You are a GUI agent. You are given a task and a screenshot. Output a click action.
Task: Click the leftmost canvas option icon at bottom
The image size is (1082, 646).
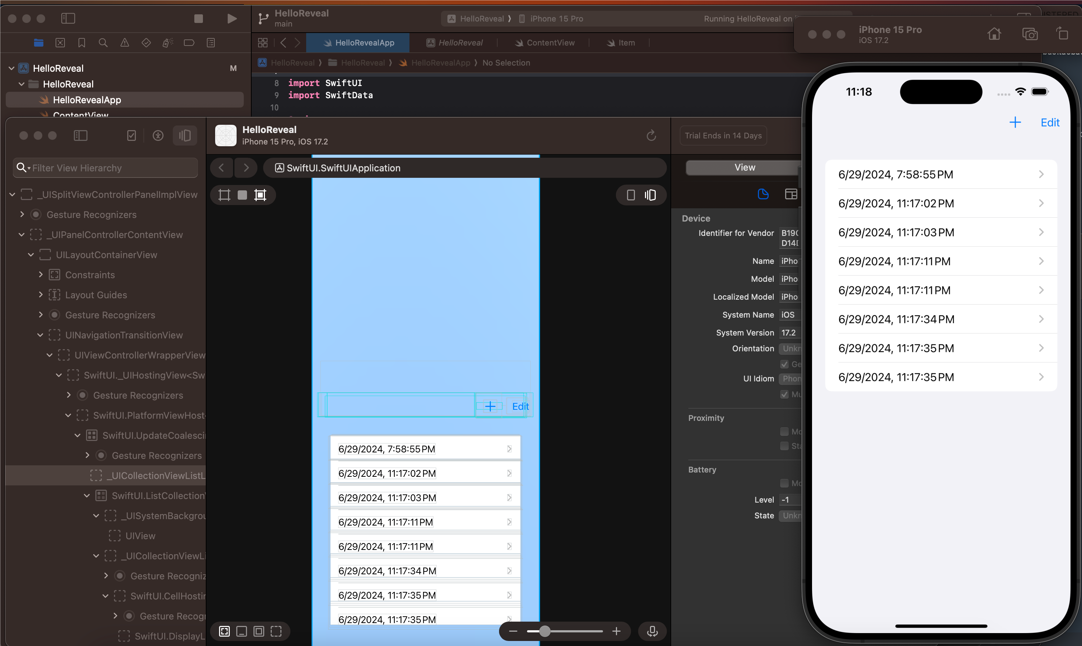point(224,631)
